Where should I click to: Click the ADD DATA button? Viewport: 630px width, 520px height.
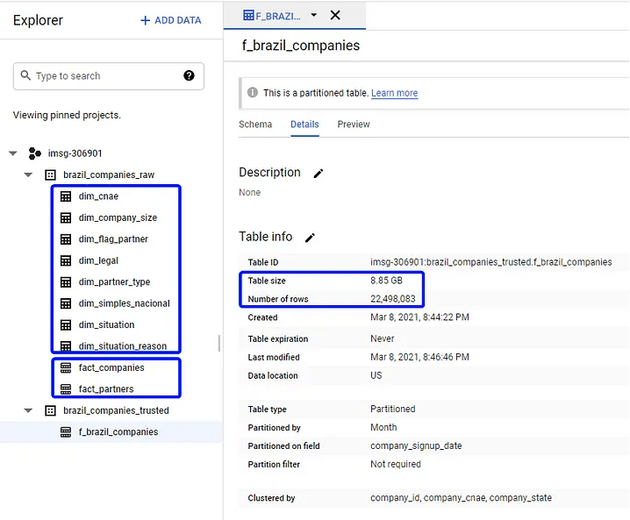click(x=171, y=20)
